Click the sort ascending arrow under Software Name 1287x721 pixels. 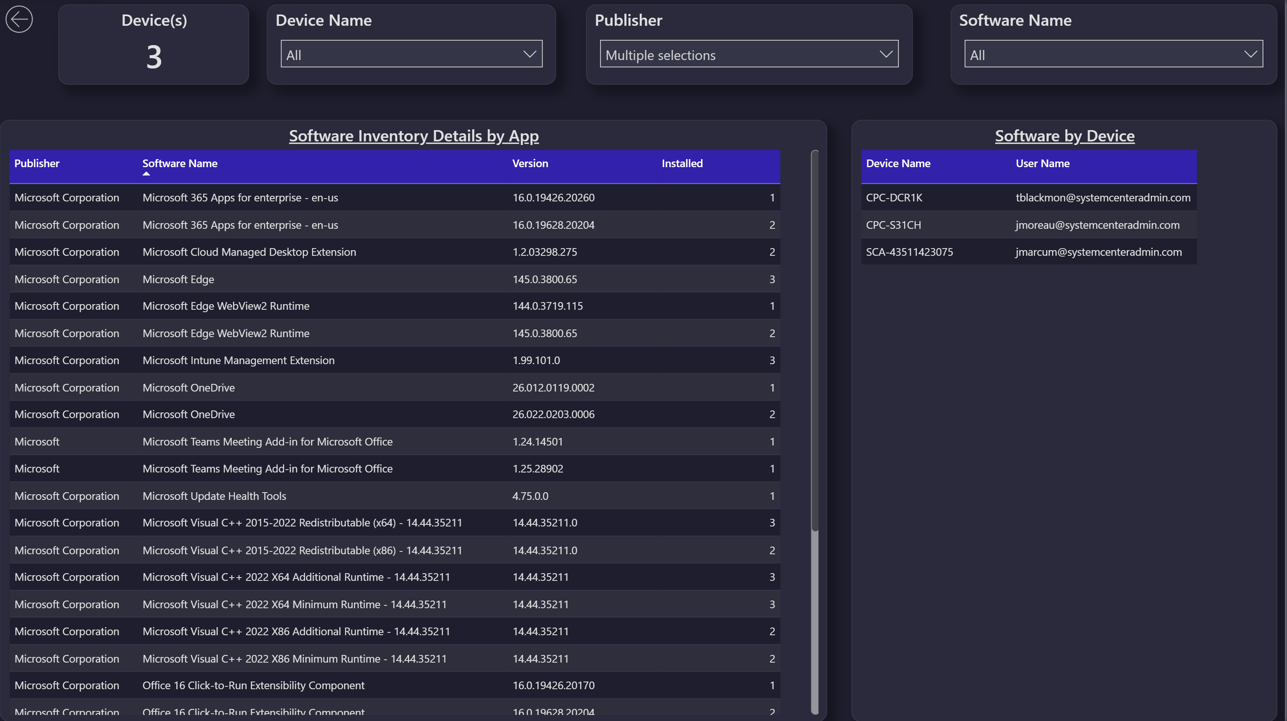tap(146, 174)
